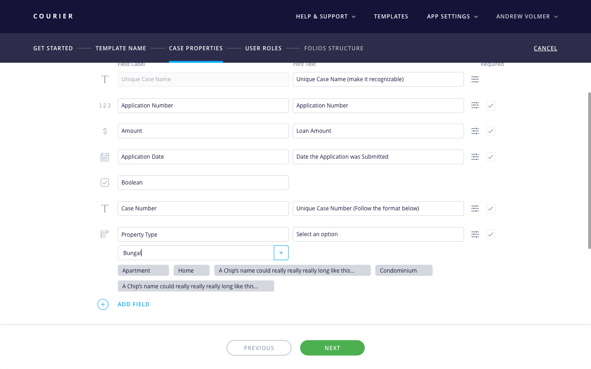Open settings icon for Application Number row
This screenshot has height=369, width=591.
coord(475,106)
